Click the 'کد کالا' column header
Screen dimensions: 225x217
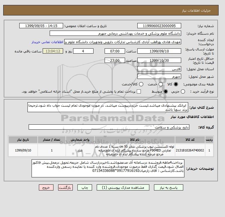pos(190,140)
